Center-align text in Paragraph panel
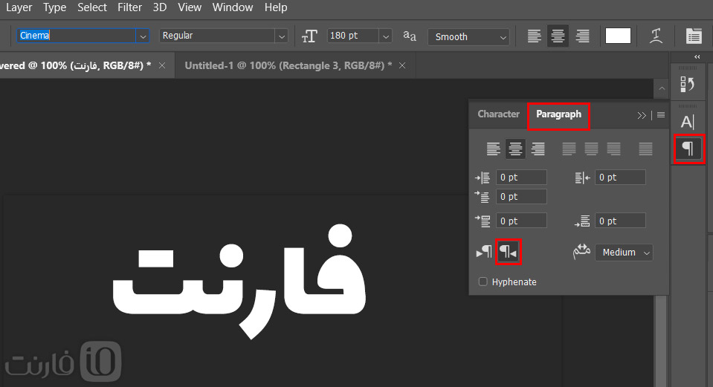713x387 pixels. [515, 149]
